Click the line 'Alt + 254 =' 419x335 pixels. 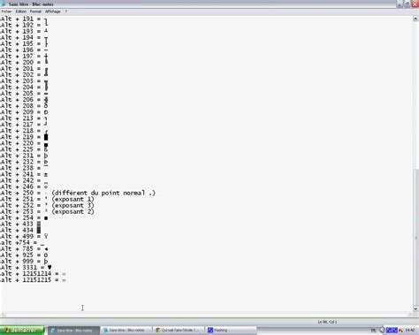click(x=24, y=217)
